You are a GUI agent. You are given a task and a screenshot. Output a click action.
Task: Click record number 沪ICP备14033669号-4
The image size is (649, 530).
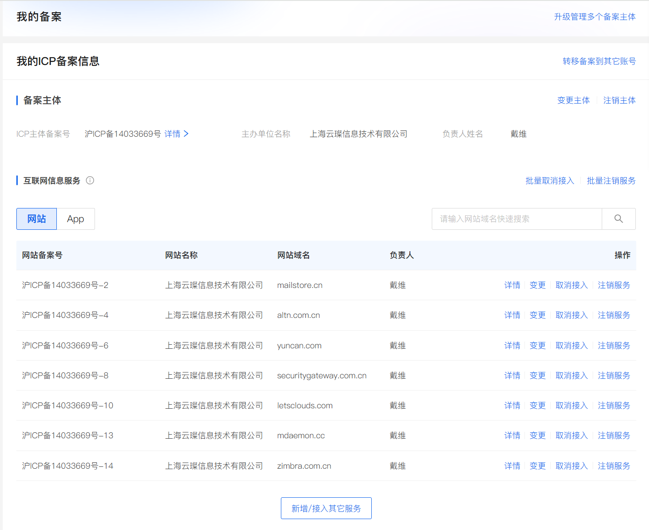tap(65, 315)
